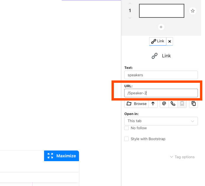Click the down chevron below number 1
This screenshot has width=205, height=186.
[130, 18]
